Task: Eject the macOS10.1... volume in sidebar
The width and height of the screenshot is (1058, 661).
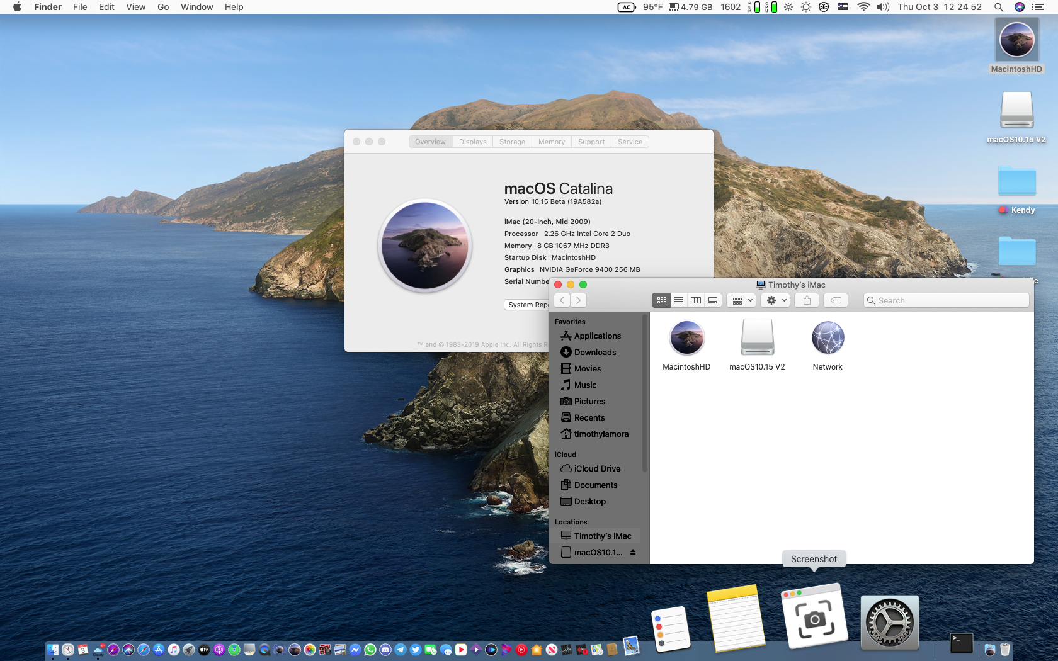Action: point(633,552)
